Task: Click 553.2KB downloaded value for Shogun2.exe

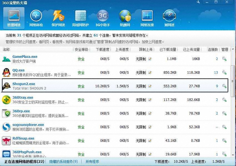Action: click(170, 86)
